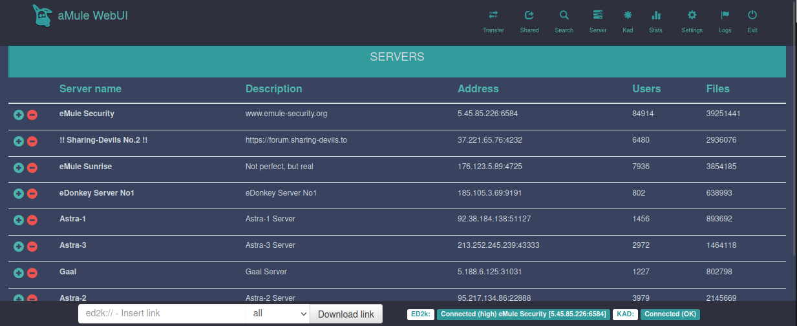Open the Logs flag icon

point(725,15)
